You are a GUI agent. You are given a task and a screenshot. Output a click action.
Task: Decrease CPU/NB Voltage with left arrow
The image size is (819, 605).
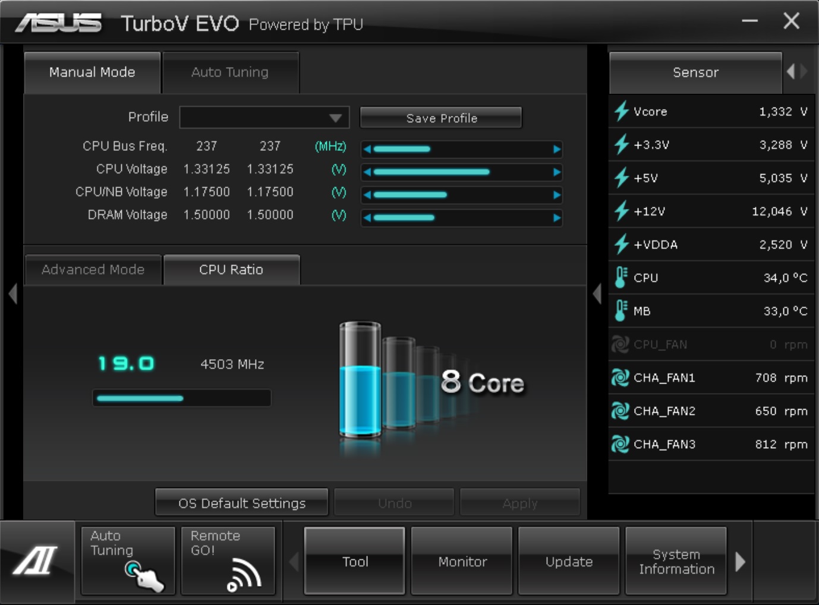coord(367,195)
